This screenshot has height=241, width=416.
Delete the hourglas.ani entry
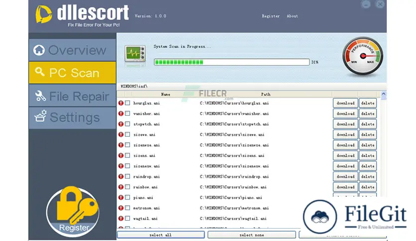click(368, 103)
